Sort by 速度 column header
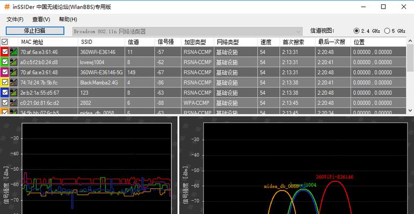Image resolution: width=414 pixels, height=214 pixels. [x=268, y=42]
